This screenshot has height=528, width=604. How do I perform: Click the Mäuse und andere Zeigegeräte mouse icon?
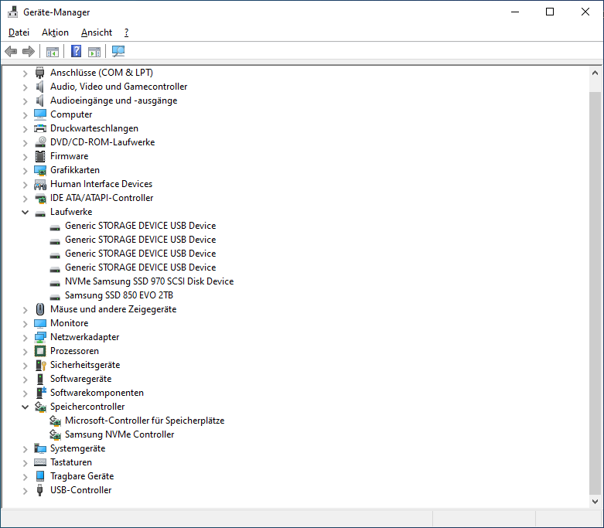[40, 309]
